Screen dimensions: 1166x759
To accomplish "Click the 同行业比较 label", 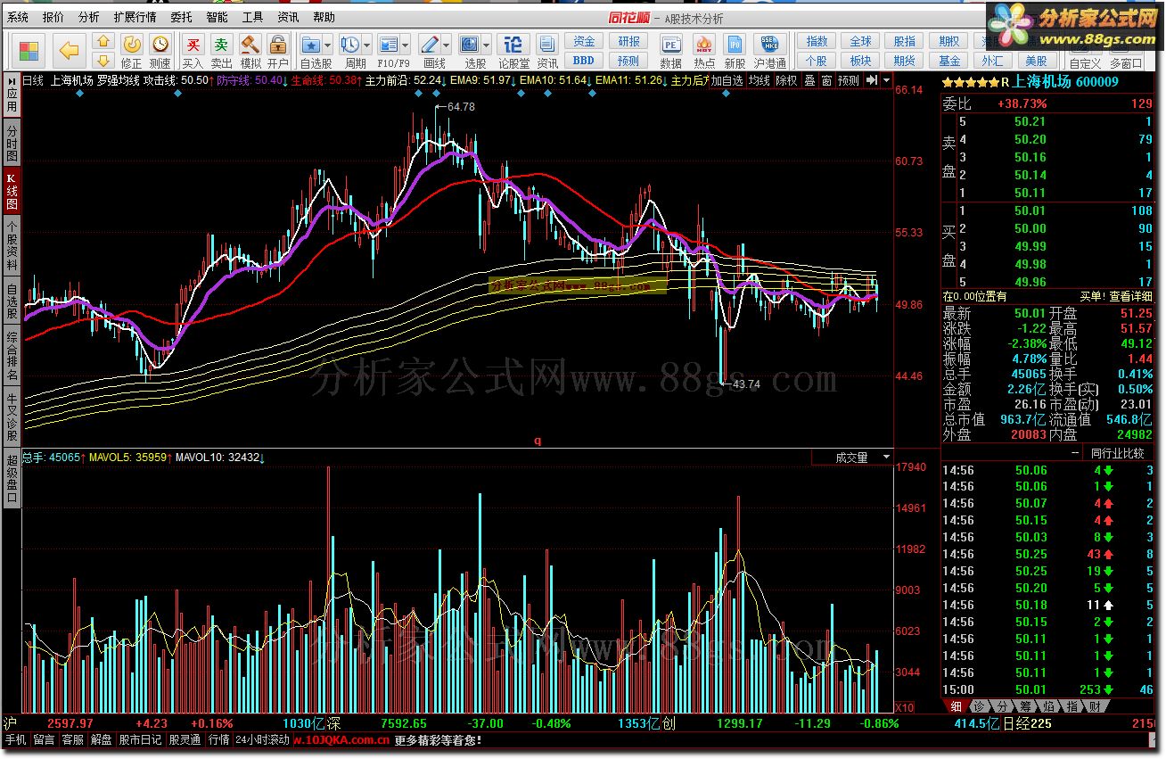I will [x=1117, y=454].
